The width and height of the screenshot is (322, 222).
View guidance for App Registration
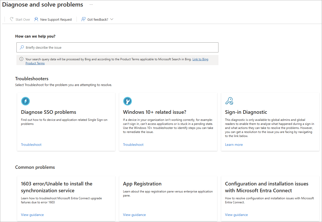(x=134, y=215)
